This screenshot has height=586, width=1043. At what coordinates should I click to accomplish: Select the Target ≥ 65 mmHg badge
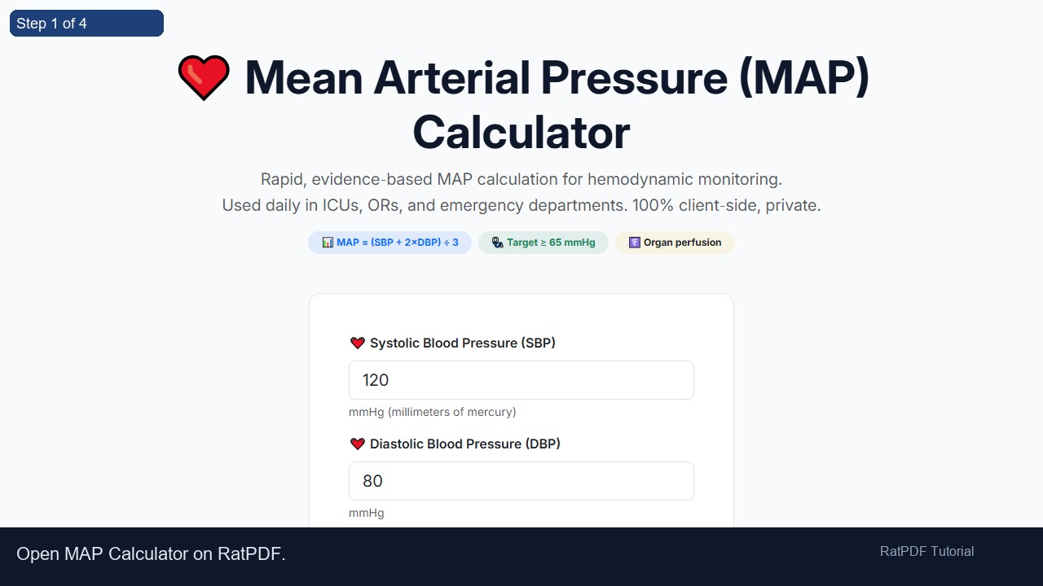click(544, 243)
